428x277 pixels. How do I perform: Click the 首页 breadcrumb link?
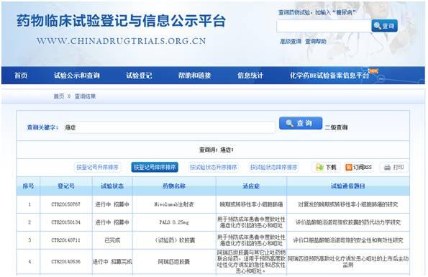tap(59, 96)
